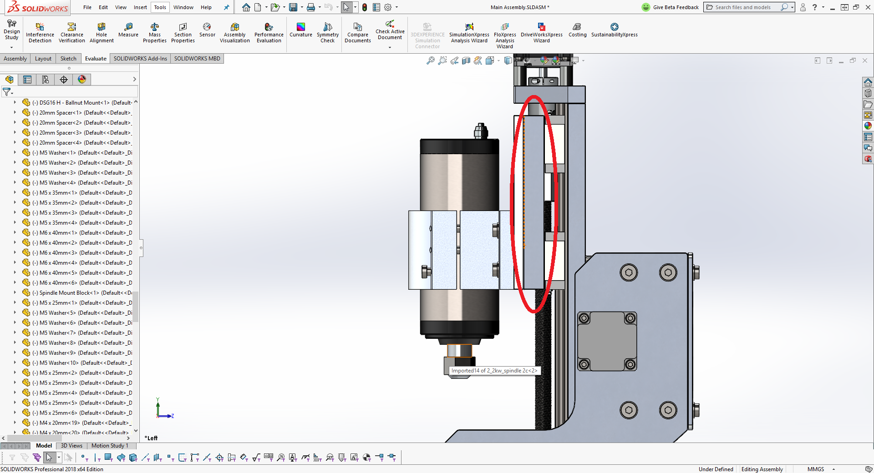Expand the Spindle Mount Block<1> tree node
This screenshot has width=874, height=473.
click(15, 293)
